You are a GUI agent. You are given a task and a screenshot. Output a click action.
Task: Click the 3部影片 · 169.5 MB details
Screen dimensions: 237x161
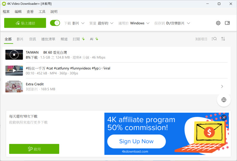41,89
